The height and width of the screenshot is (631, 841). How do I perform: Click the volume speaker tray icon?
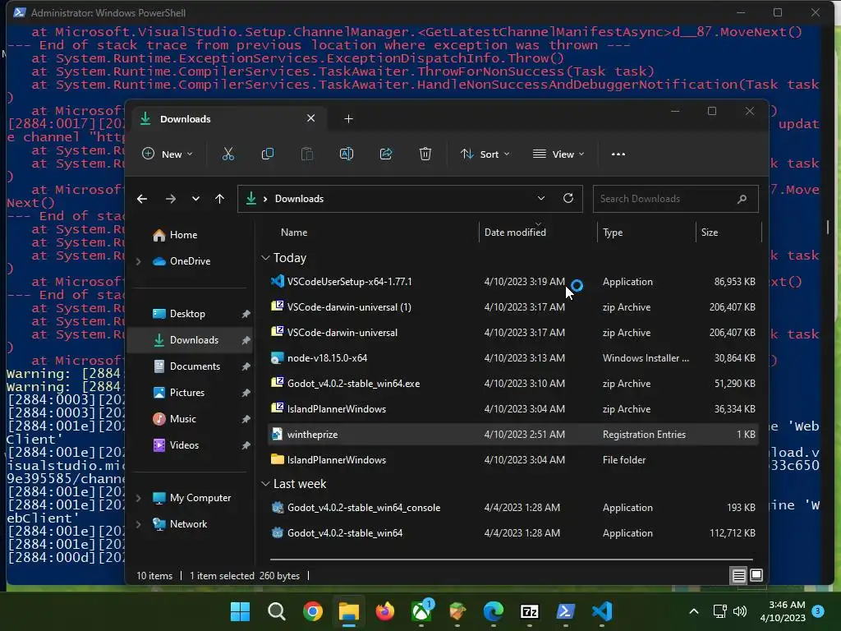(x=740, y=611)
